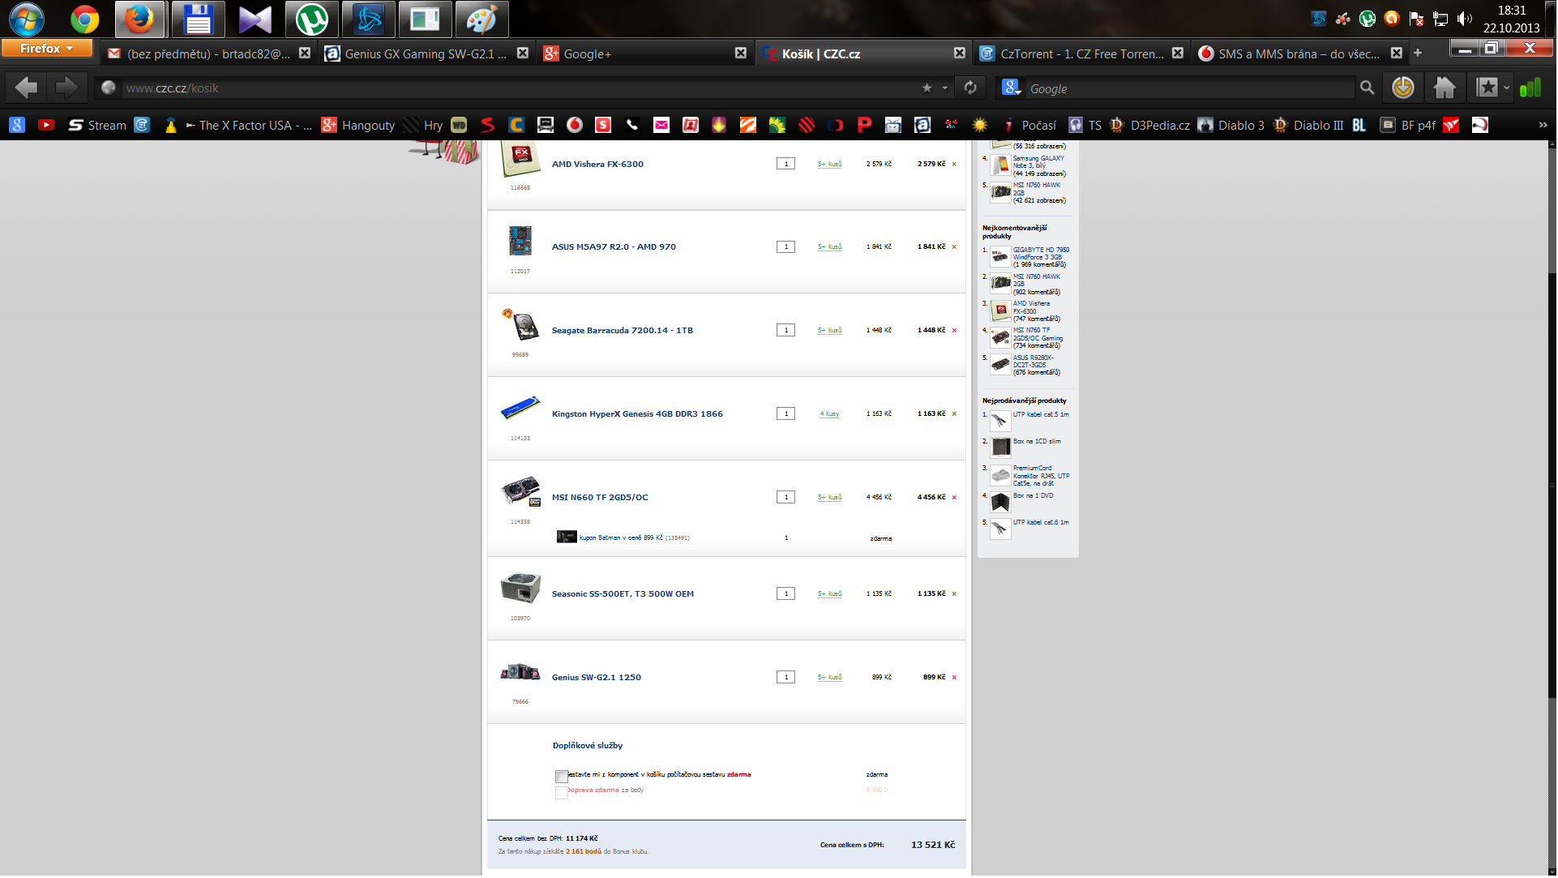Click quantity field for Kingston HyperX
Screen dimensions: 1558x878
(785, 413)
